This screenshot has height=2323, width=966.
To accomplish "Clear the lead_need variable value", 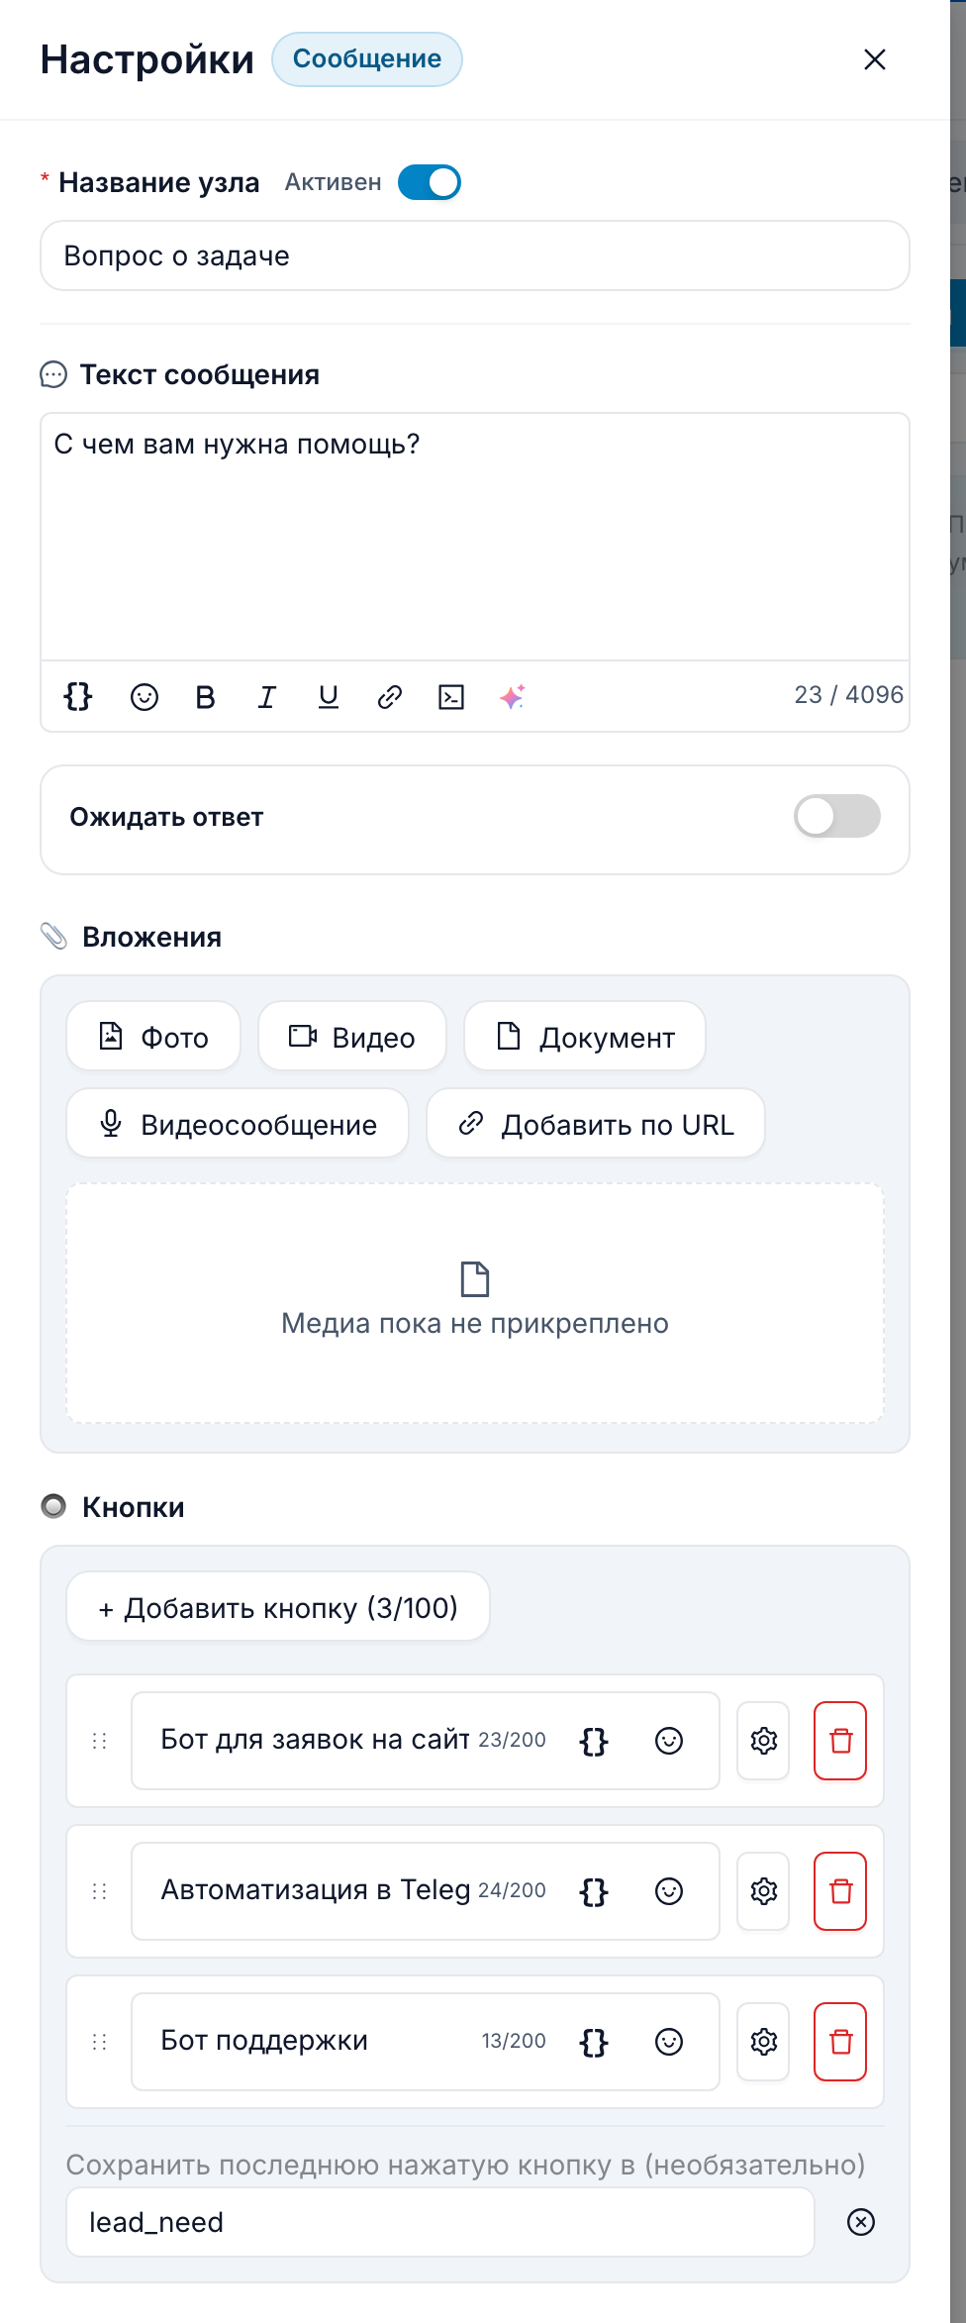I will pos(861,2222).
